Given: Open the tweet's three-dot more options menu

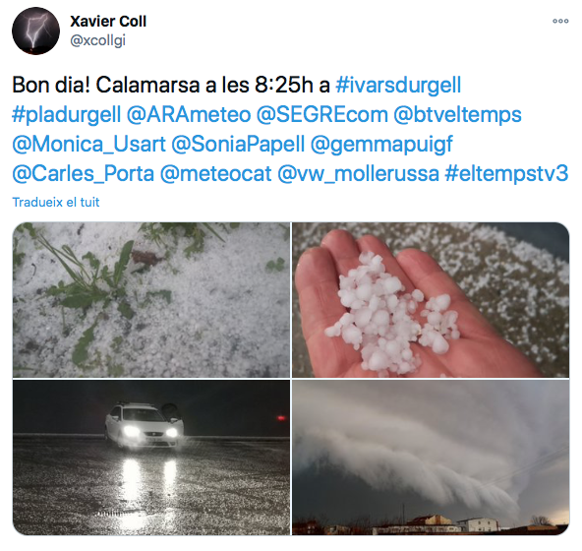Looking at the screenshot, I should pos(560,22).
